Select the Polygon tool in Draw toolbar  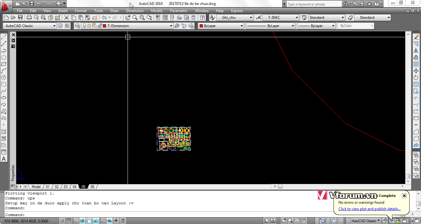coord(4,57)
